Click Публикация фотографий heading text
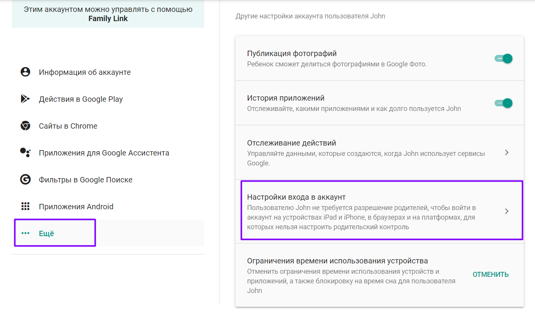 tap(292, 53)
